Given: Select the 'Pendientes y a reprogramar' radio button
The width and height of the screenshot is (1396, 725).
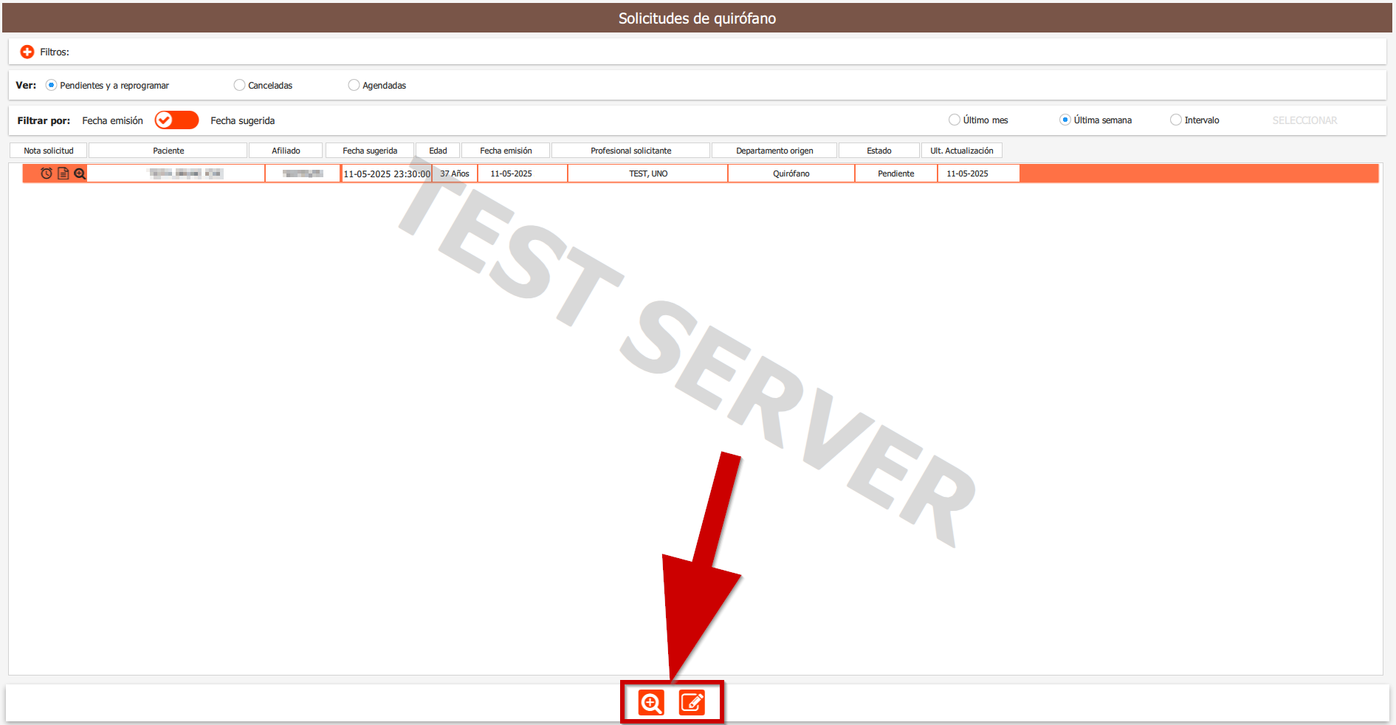Looking at the screenshot, I should (x=52, y=86).
